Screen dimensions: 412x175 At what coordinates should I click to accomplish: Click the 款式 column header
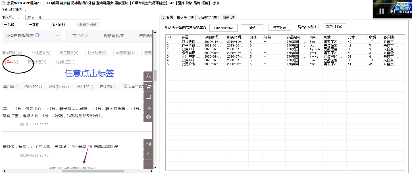[334, 37]
